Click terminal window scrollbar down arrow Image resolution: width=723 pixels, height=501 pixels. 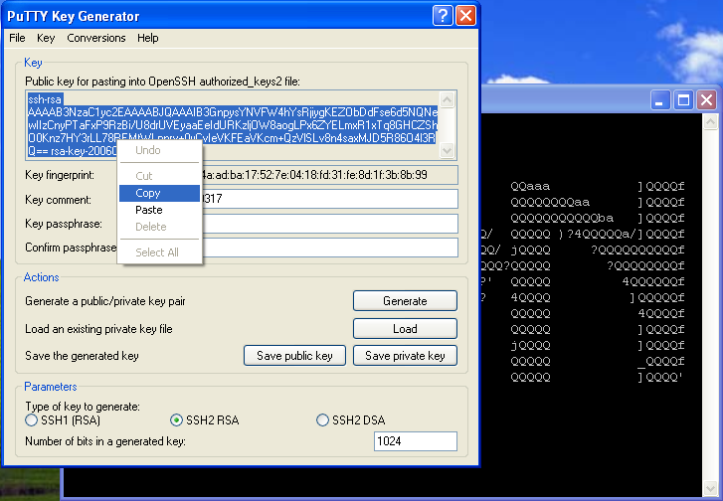point(710,488)
